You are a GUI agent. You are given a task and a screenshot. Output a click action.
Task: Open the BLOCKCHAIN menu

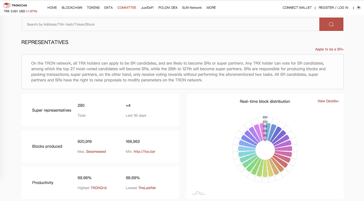tap(72, 8)
